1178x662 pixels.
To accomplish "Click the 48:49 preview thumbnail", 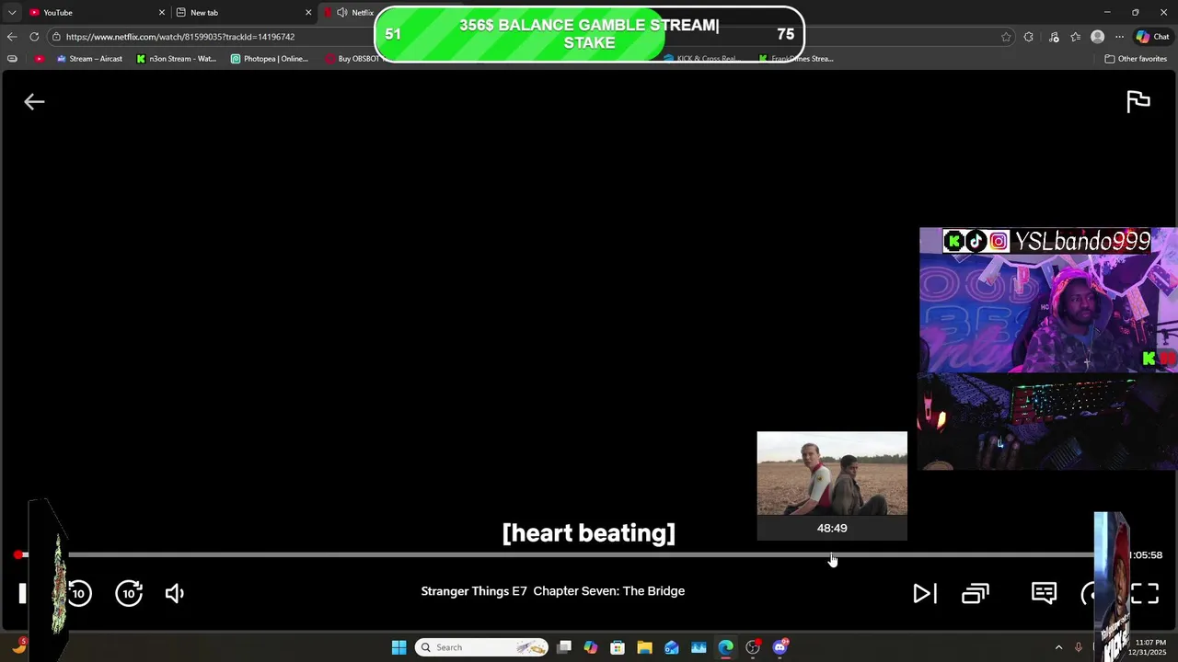I will click(832, 474).
